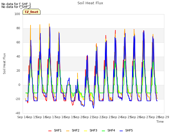This screenshot has height=136, width=181.
Task: Click the 60 y-axis tick label
Action: (x=18, y=42)
